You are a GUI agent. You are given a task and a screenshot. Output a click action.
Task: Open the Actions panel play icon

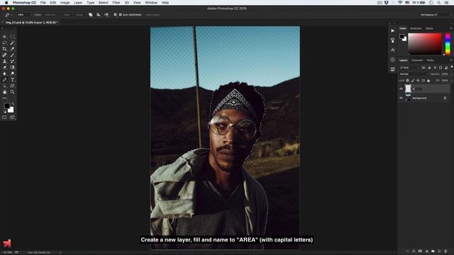pos(392,30)
